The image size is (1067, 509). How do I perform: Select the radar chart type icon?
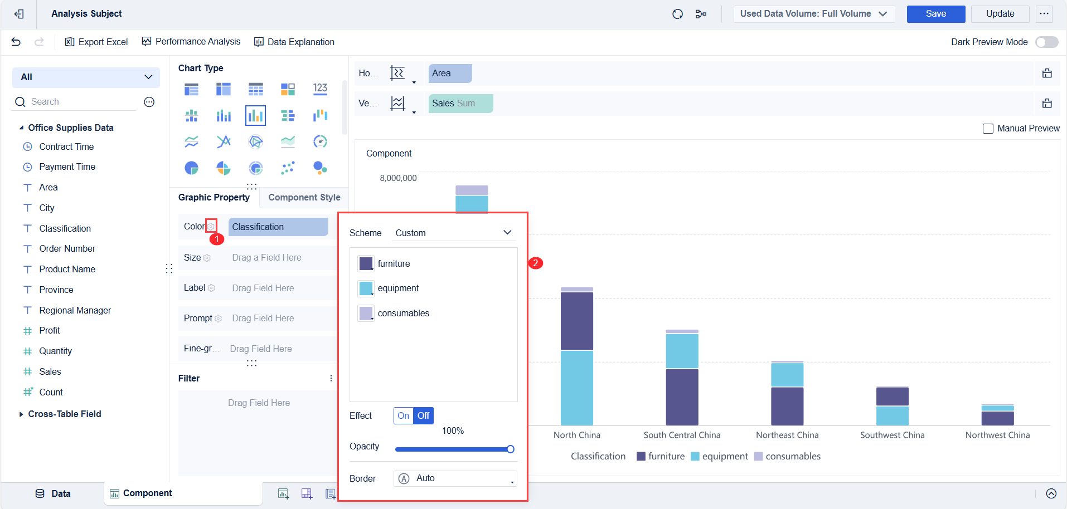(x=255, y=141)
